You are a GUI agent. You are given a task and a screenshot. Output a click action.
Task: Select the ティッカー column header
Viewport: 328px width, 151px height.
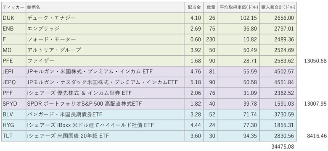click(x=13, y=7)
